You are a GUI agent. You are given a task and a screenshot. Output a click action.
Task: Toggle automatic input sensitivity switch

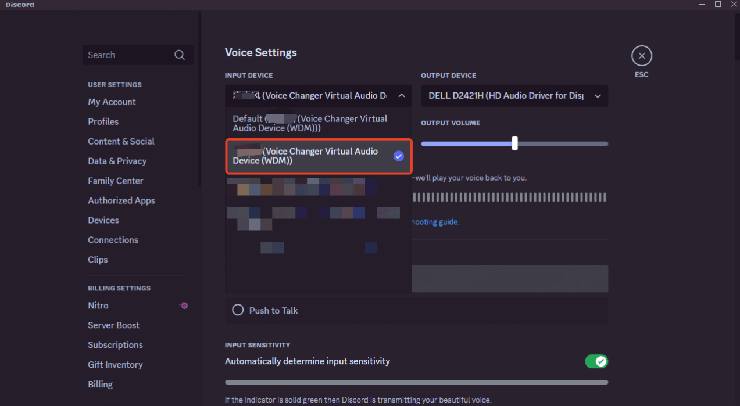click(x=596, y=361)
